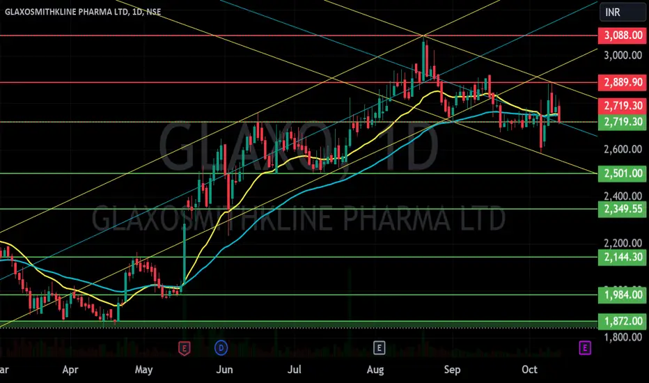This screenshot has height=383, width=649.
Task: Select the 2,144.30 green price label
Action: coord(623,257)
